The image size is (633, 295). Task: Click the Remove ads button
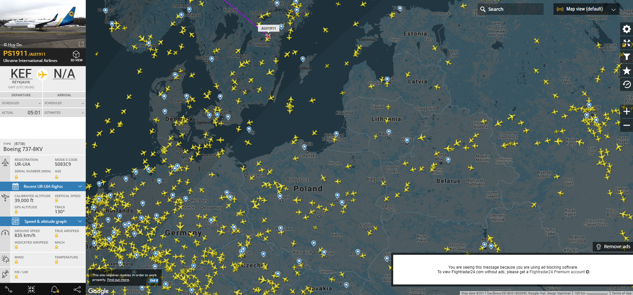click(x=613, y=247)
